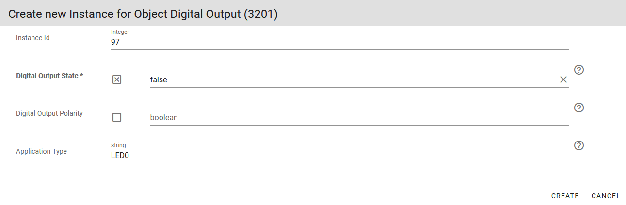The image size is (626, 205).
Task: Click the 'Create new Instance' dialog title
Action: pos(143,14)
